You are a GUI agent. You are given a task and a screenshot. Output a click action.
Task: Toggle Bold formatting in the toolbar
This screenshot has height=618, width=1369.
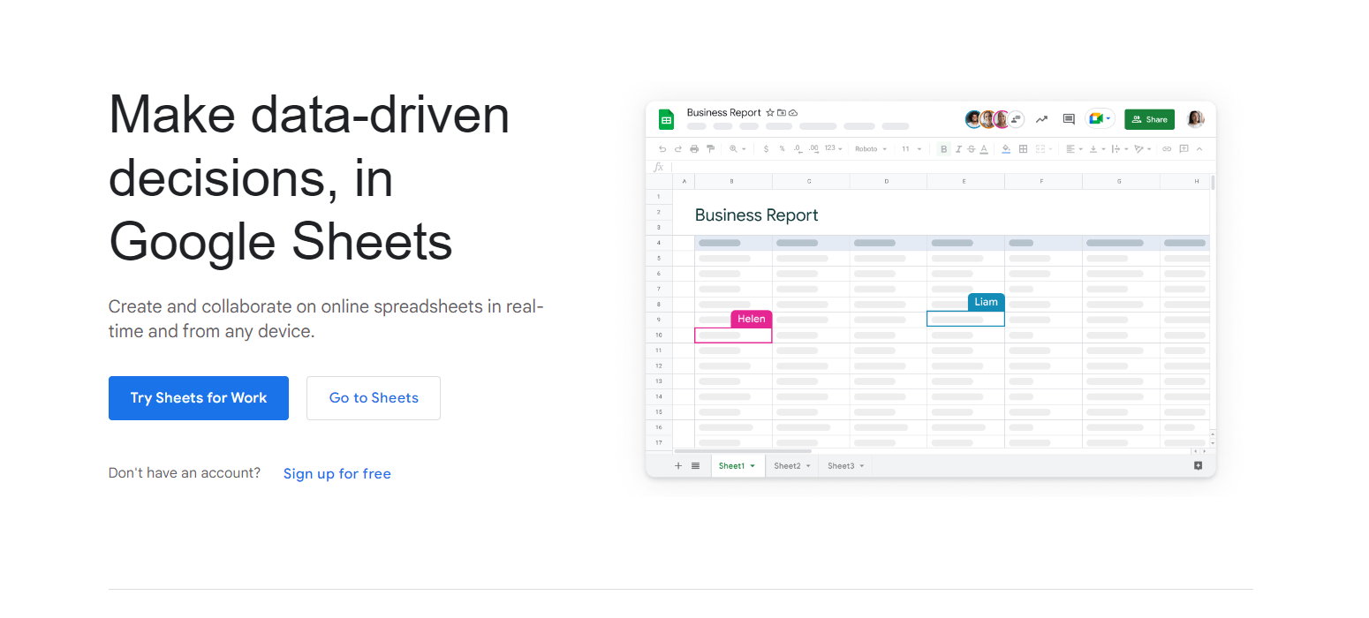(x=944, y=149)
